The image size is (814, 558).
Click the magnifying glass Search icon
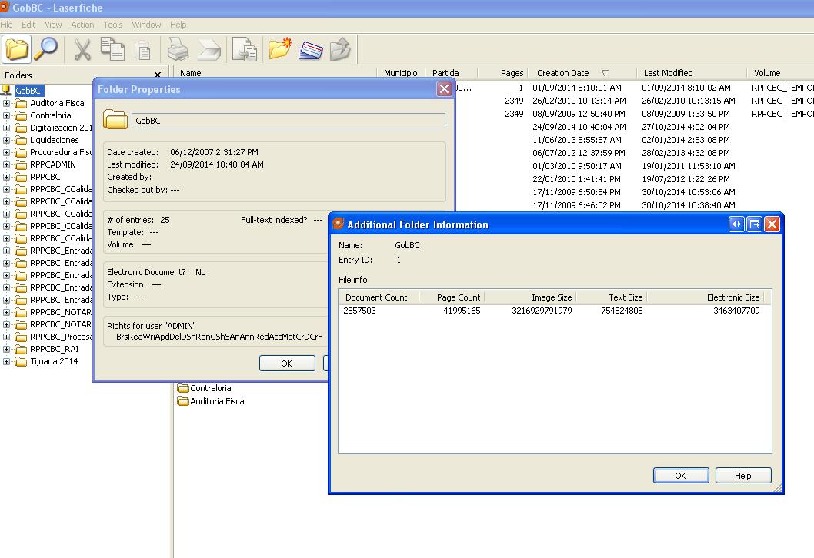point(45,49)
